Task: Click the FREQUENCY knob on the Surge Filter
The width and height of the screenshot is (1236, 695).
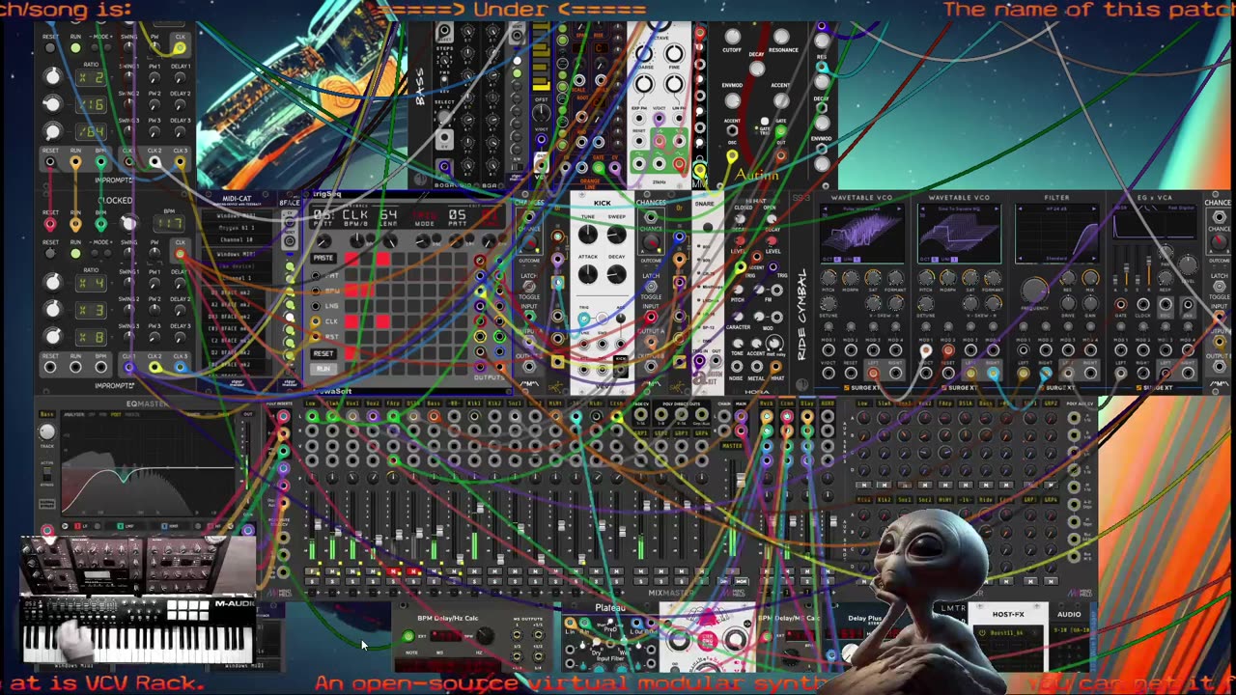Action: [1034, 289]
